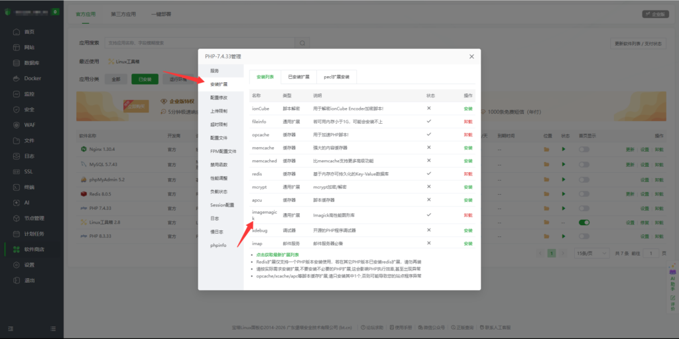679x339 pixels.
Task: Select the 安装列表 tab
Action: [x=265, y=77]
